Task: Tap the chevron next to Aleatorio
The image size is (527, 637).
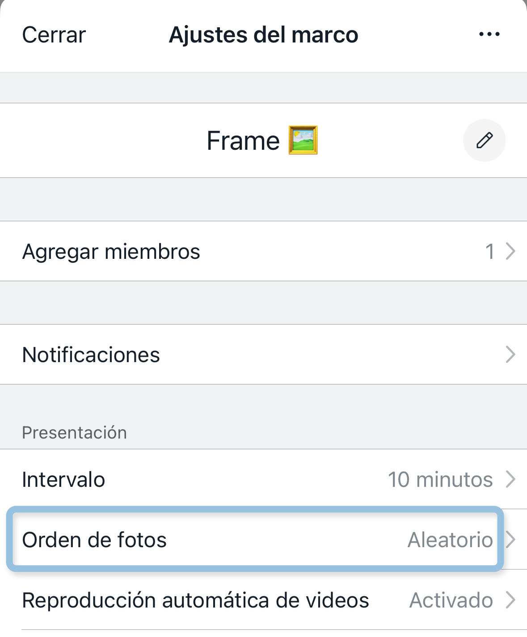Action: [510, 540]
